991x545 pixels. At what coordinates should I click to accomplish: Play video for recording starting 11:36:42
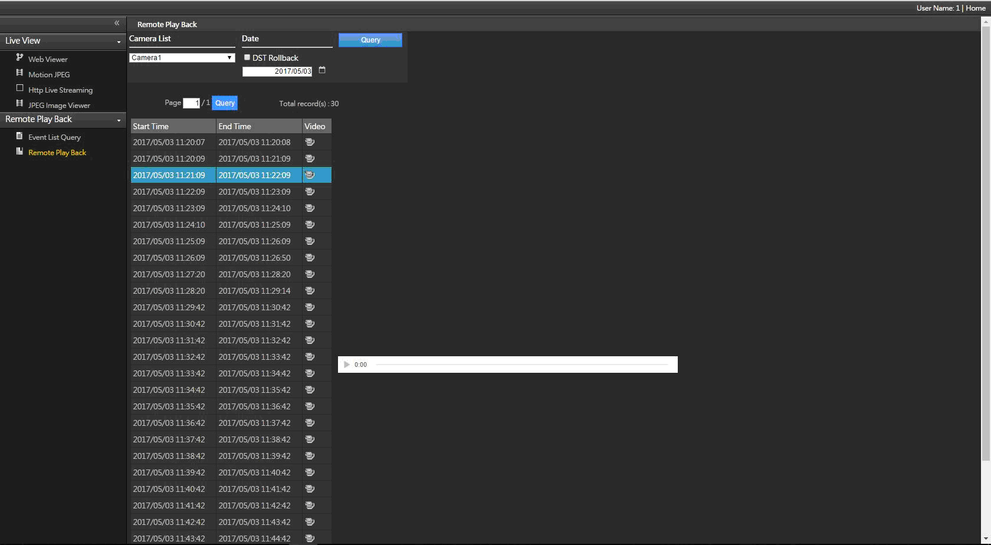[310, 423]
